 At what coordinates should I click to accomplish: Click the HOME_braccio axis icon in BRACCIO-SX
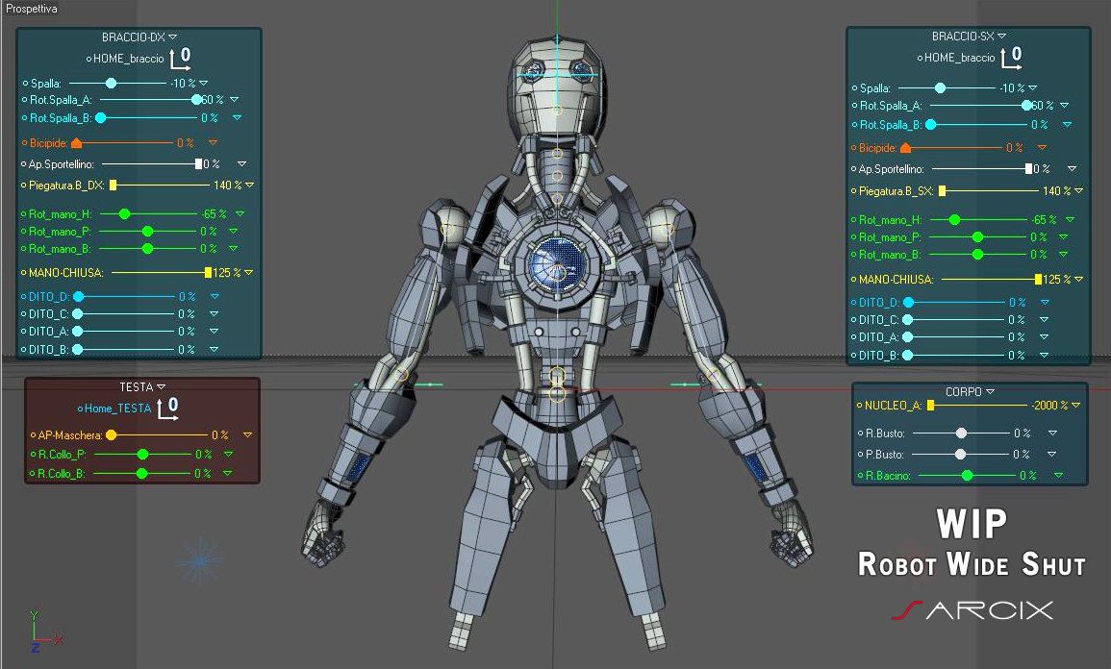(x=1011, y=58)
